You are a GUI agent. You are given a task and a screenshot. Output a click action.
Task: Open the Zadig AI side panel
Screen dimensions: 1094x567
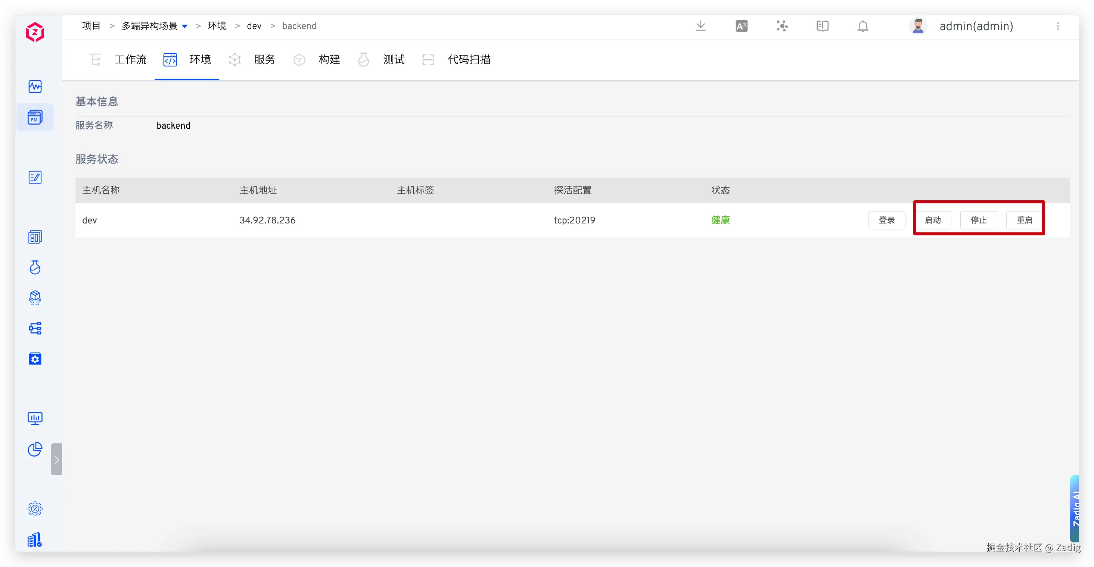[x=1075, y=508]
